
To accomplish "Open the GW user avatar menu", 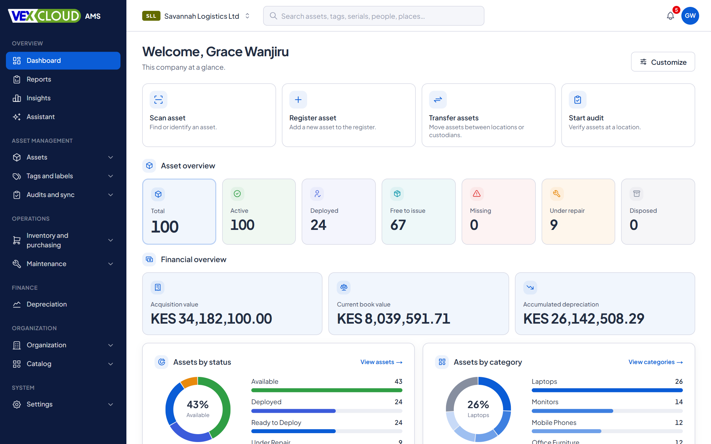I will 690,16.
